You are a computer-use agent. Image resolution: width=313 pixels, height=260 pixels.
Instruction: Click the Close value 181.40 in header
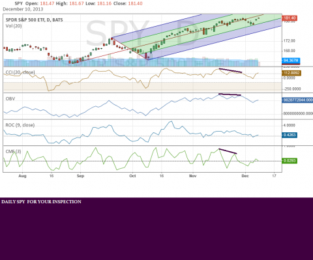[x=135, y=3]
